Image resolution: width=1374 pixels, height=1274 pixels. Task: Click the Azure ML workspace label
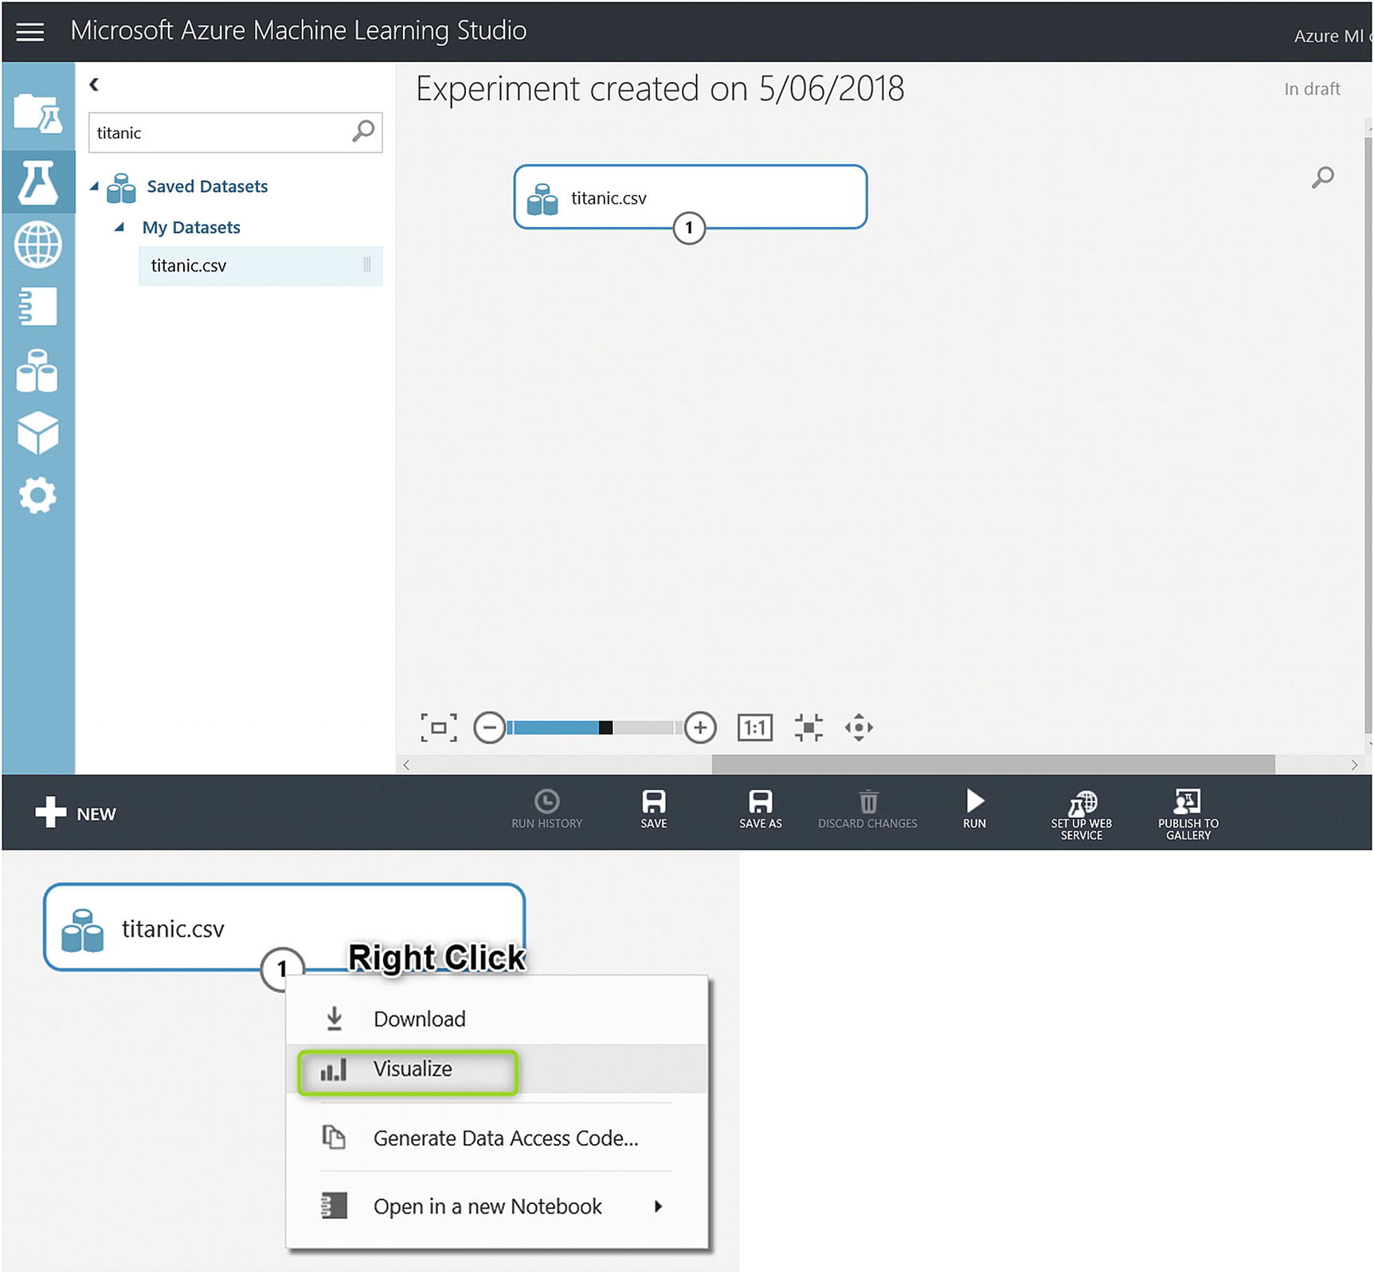pyautogui.click(x=1333, y=36)
